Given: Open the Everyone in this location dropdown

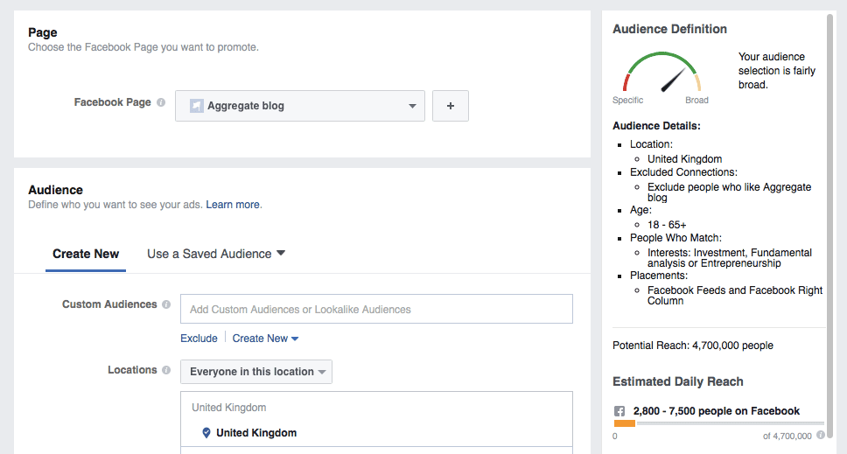Looking at the screenshot, I should point(256,372).
